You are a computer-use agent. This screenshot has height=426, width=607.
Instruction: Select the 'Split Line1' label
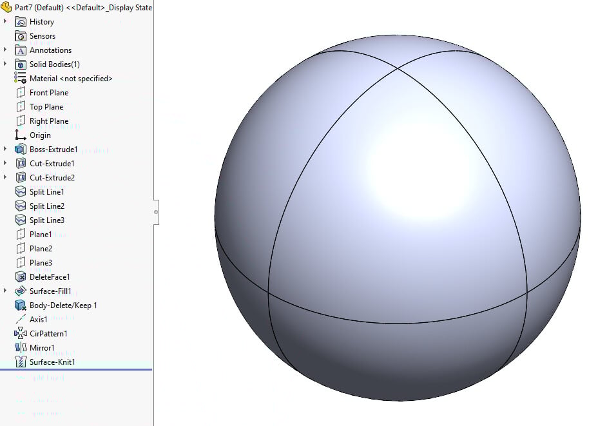pyautogui.click(x=47, y=192)
